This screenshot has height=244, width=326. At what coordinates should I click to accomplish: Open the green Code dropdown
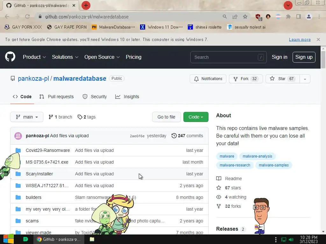coord(196,117)
